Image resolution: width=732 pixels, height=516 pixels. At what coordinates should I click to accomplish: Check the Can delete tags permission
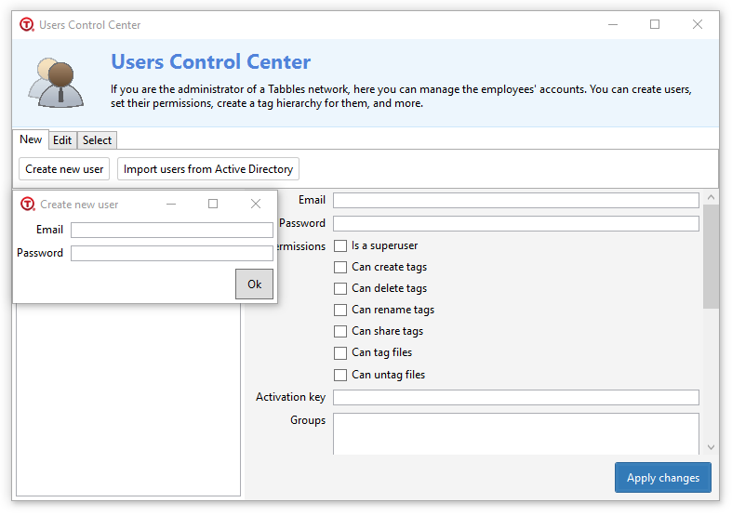[x=340, y=289]
